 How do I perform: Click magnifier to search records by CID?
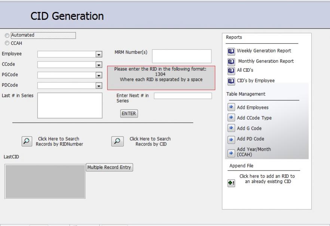(117, 141)
